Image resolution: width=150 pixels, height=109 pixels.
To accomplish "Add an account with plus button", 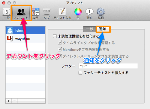I will pyautogui.click(x=9, y=101).
